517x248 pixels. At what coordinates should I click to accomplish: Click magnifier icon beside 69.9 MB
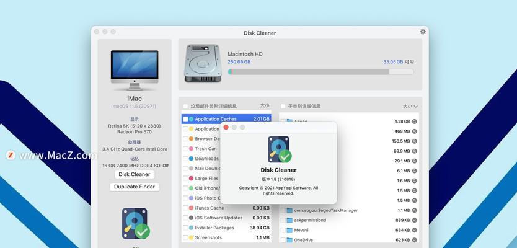pyautogui.click(x=414, y=151)
